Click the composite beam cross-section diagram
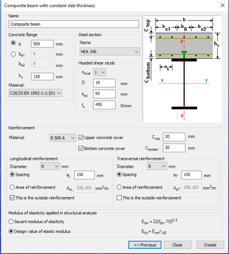 (182, 69)
